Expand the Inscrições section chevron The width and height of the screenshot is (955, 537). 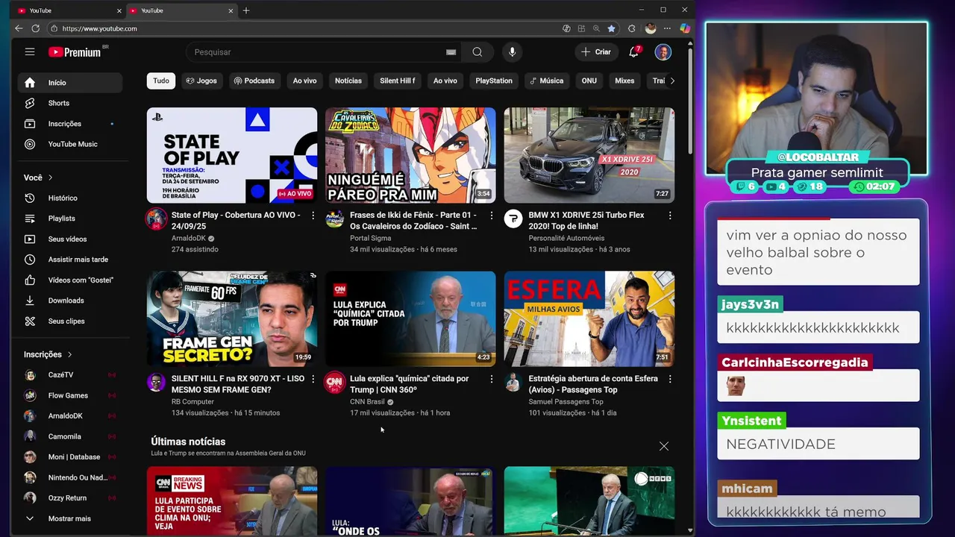(70, 354)
